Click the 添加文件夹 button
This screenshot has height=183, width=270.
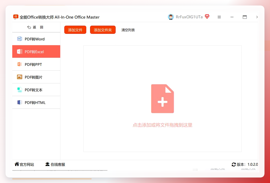tap(103, 30)
